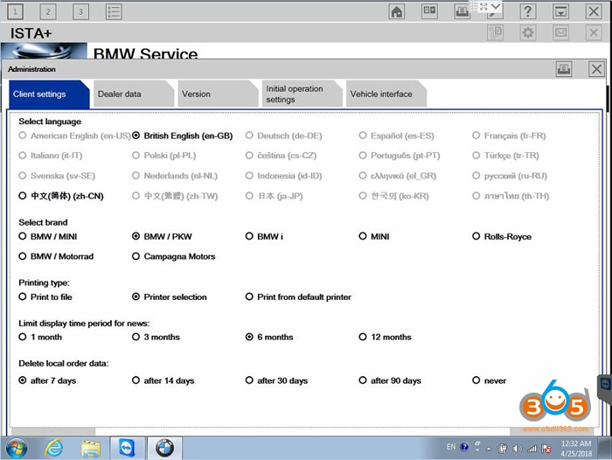Launch Internet Explorer from taskbar
Image resolution: width=612 pixels, height=460 pixels.
click(54, 448)
